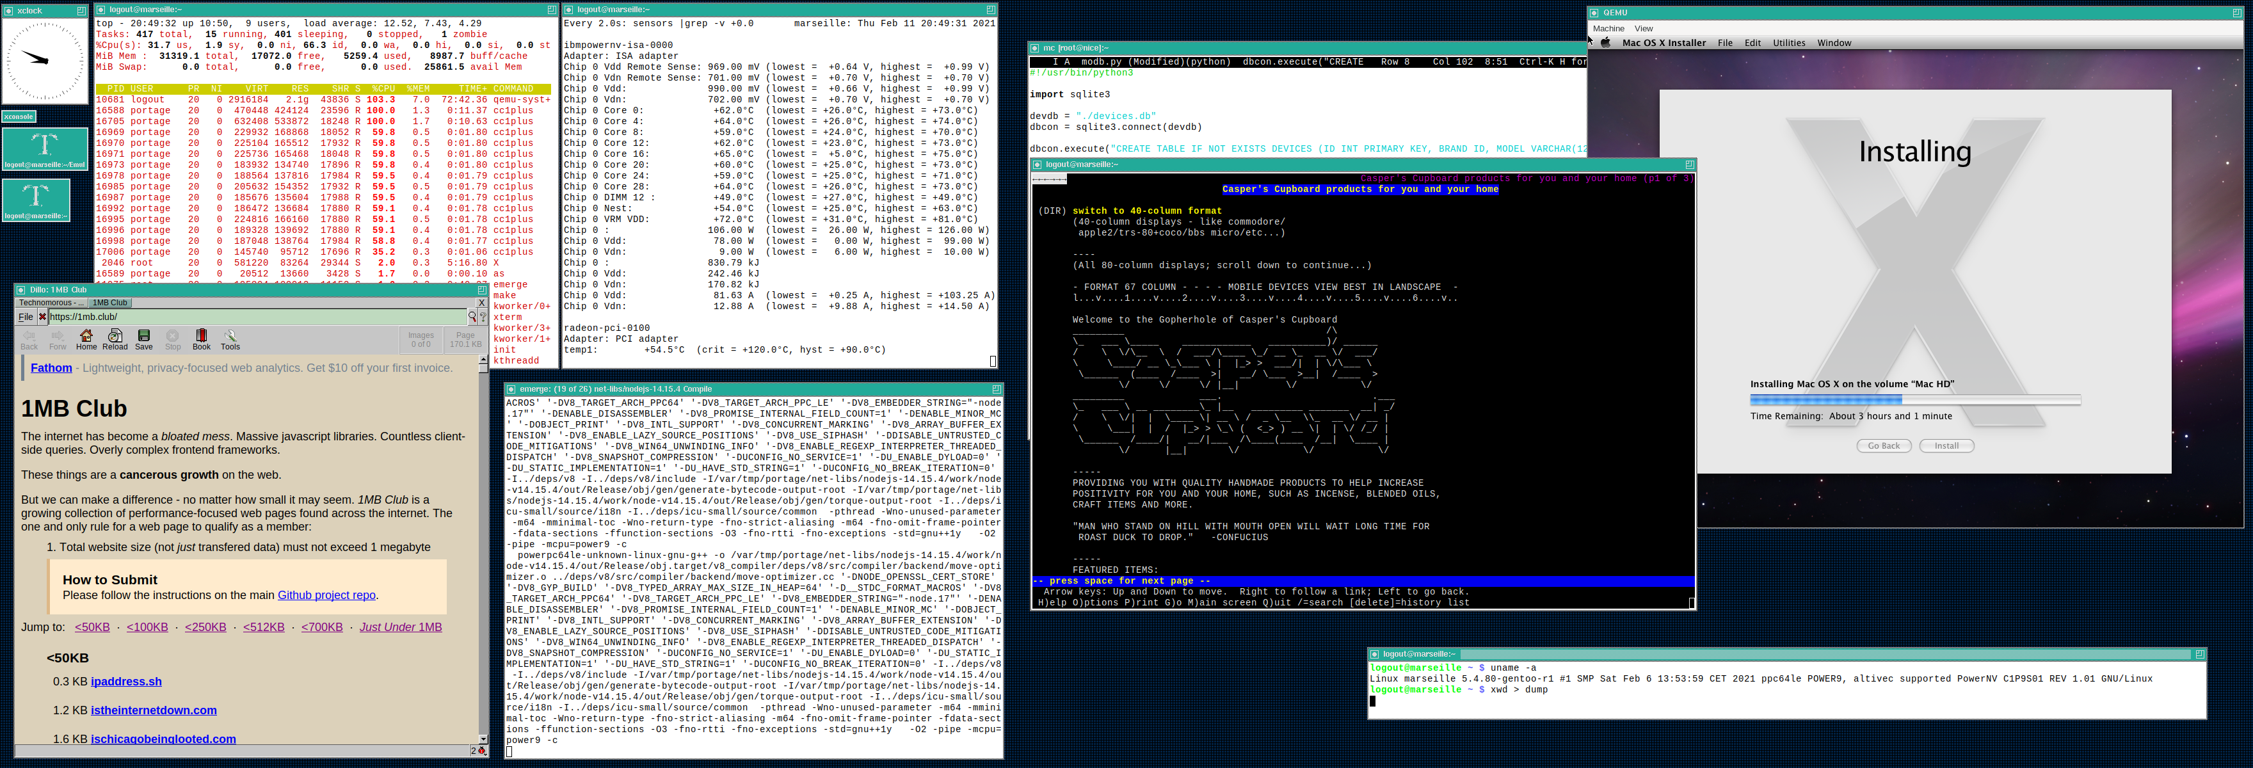This screenshot has height=768, width=2253.
Task: Switch to the Technomorous tab in Dillo
Action: point(51,303)
